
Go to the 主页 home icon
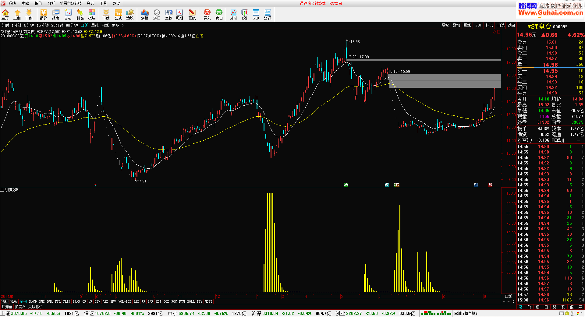5,14
